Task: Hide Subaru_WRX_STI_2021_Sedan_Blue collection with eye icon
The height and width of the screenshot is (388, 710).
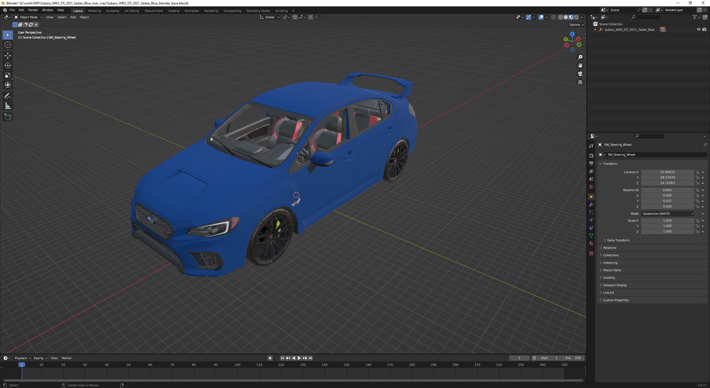Action: click(698, 29)
